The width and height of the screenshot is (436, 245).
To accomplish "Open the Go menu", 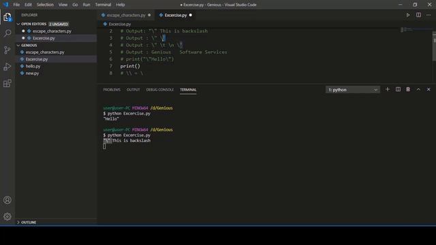I will coord(75,5).
